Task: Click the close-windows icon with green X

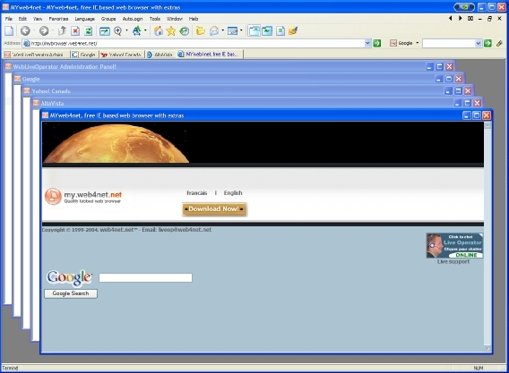Action: point(254,30)
